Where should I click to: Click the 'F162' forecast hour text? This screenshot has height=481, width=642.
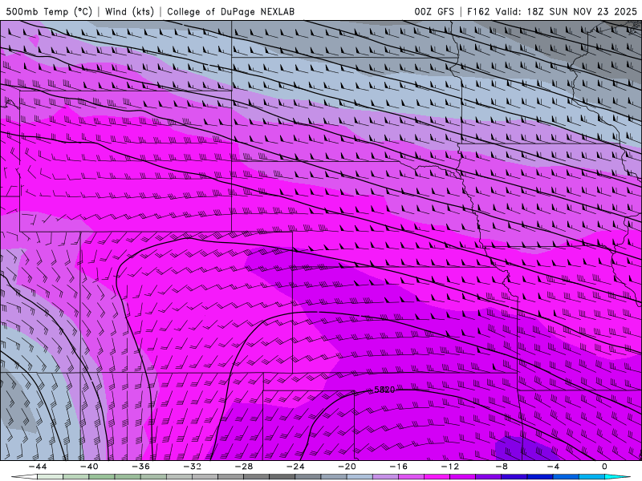[x=477, y=11]
